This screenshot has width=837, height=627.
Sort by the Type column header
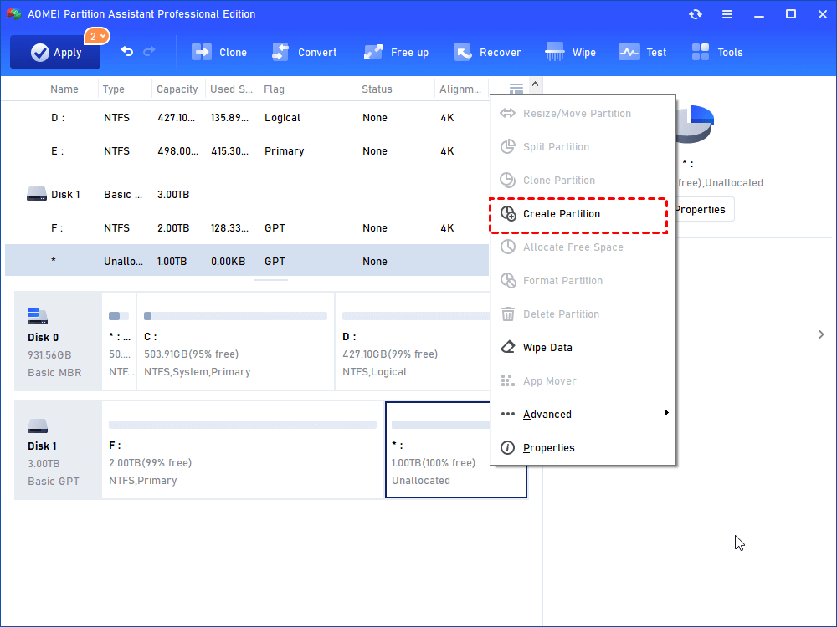click(114, 89)
